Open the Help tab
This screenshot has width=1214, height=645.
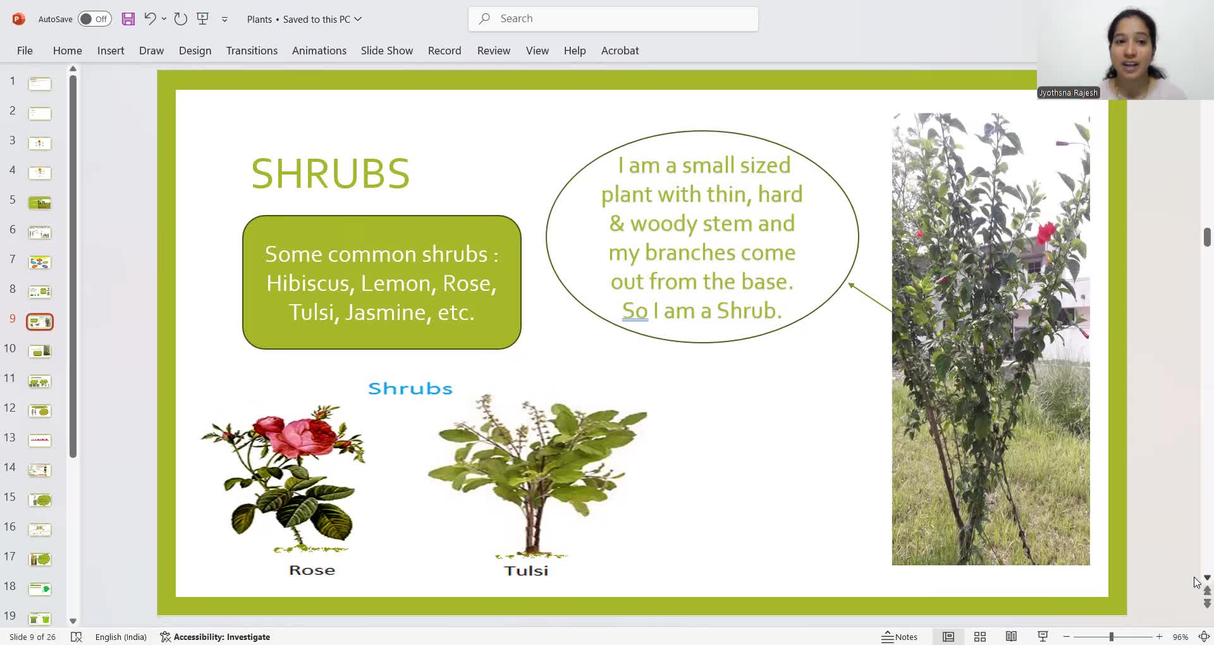tap(575, 51)
